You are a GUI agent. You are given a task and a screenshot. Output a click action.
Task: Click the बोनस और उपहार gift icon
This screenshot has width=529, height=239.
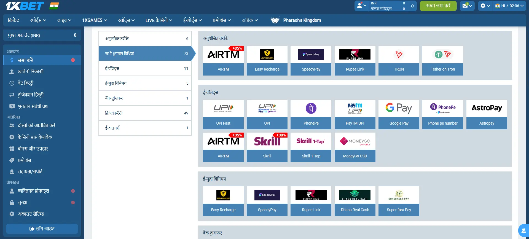12,149
